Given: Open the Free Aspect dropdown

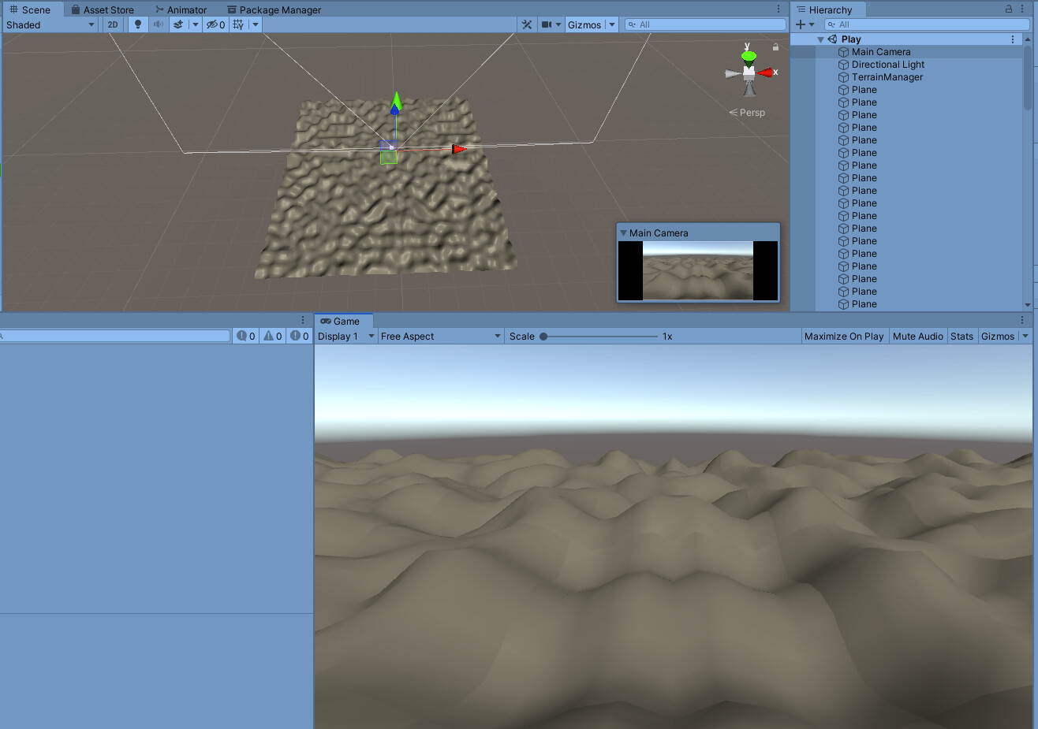Looking at the screenshot, I should [x=439, y=336].
